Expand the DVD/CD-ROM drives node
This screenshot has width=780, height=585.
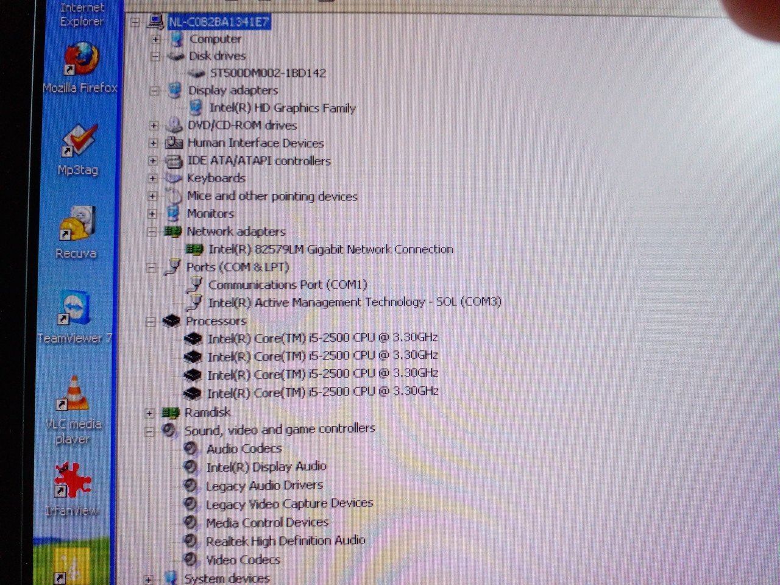pos(154,126)
